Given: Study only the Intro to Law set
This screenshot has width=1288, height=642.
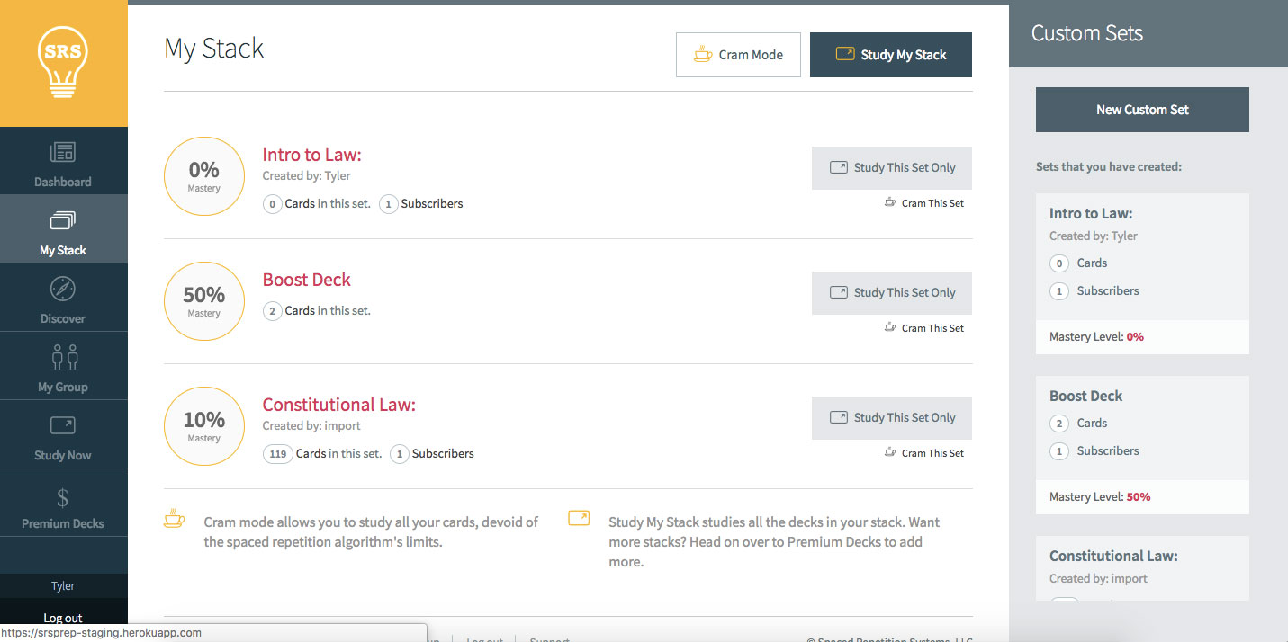Looking at the screenshot, I should [x=891, y=167].
